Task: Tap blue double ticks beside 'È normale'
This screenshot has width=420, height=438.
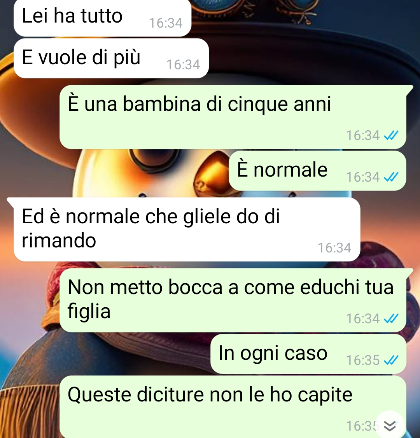Action: click(391, 177)
